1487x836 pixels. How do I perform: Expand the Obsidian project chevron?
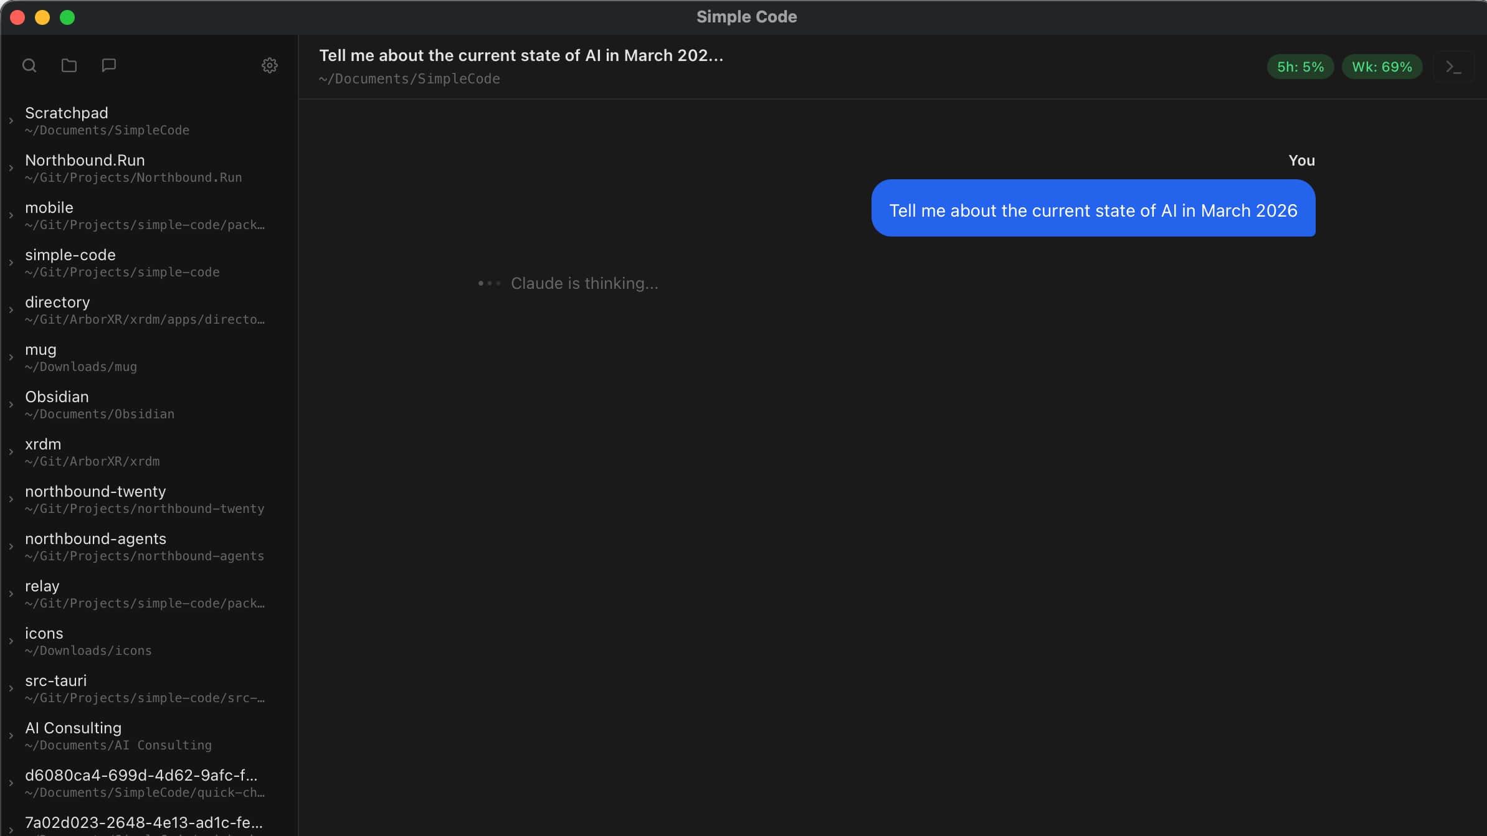pos(11,405)
